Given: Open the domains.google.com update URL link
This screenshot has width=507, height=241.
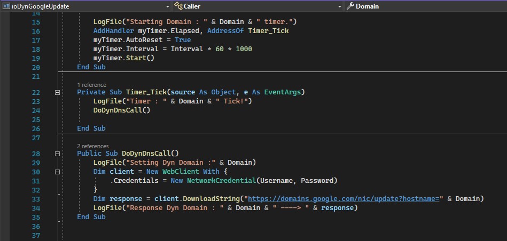Looking at the screenshot, I should (x=344, y=199).
